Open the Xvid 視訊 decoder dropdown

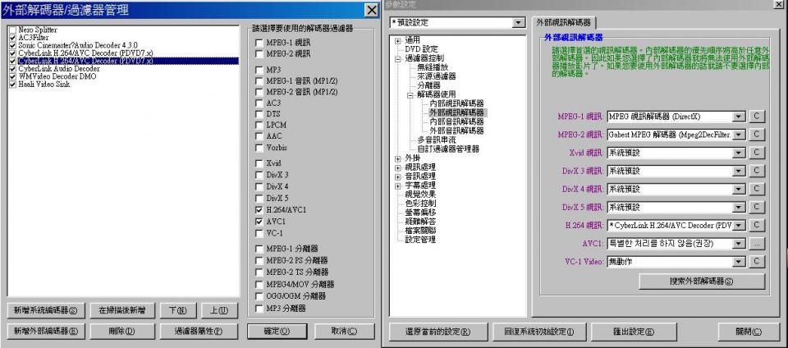tap(738, 153)
